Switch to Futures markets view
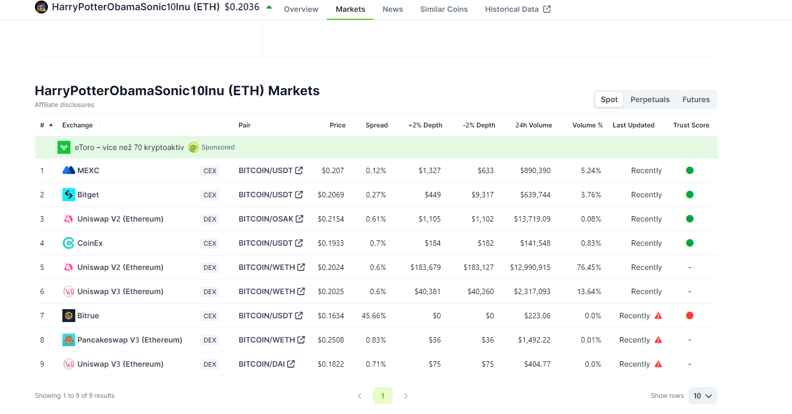Viewport: 792px width, 414px height. point(696,99)
